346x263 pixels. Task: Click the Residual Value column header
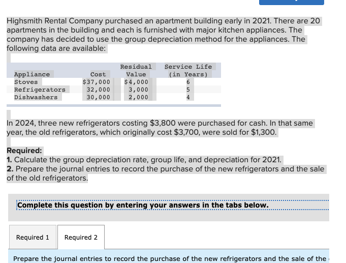136,71
